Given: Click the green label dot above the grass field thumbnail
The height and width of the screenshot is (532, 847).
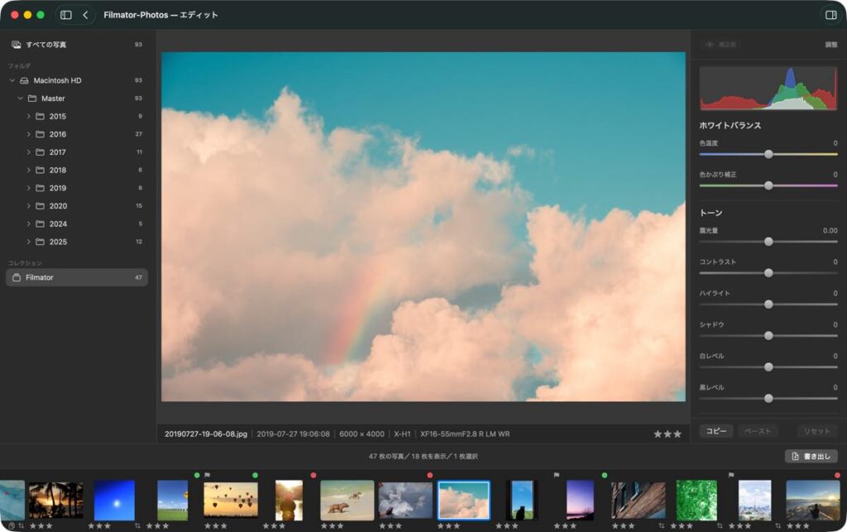Looking at the screenshot, I should click(x=197, y=475).
